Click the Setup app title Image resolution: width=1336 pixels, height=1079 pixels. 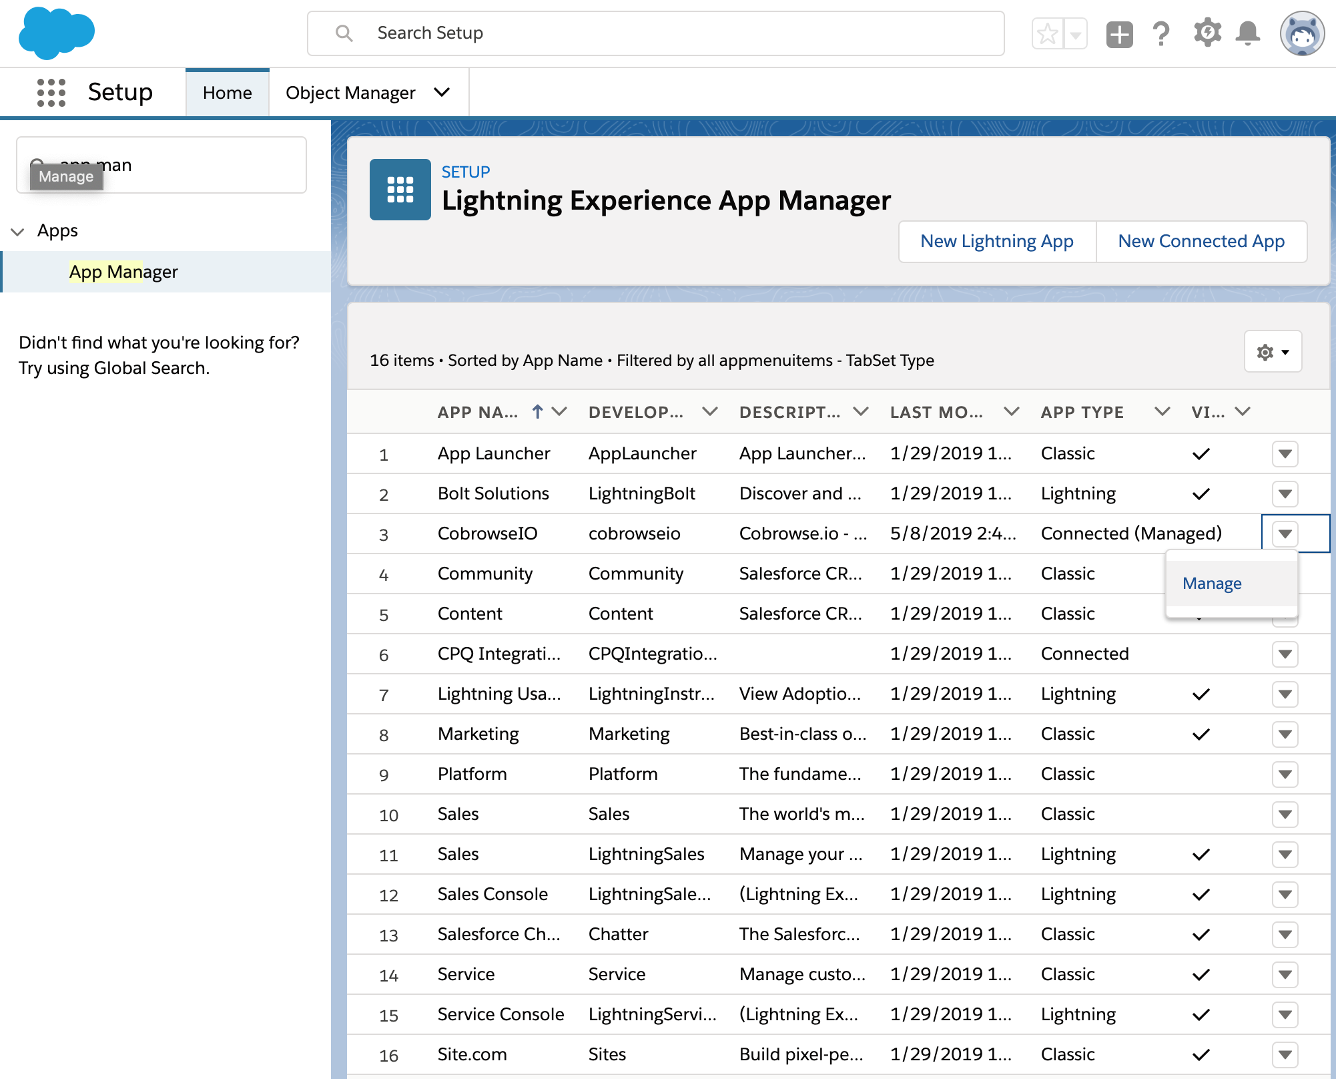pos(120,92)
